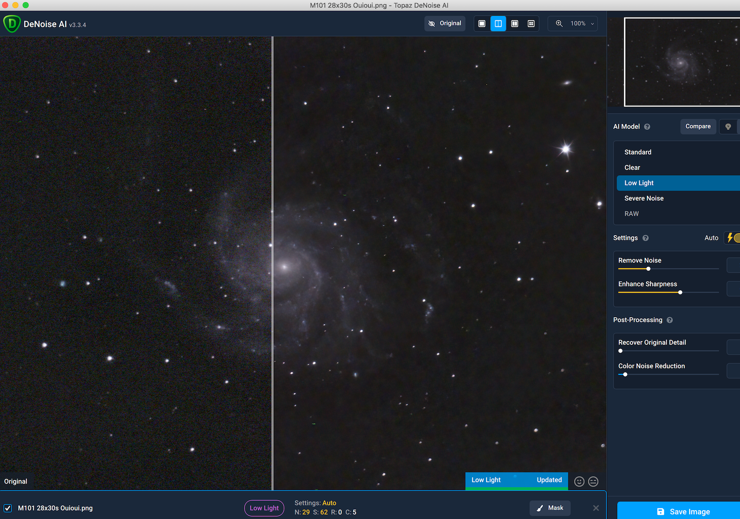Select the split view layout icon
The image size is (740, 519).
[498, 24]
